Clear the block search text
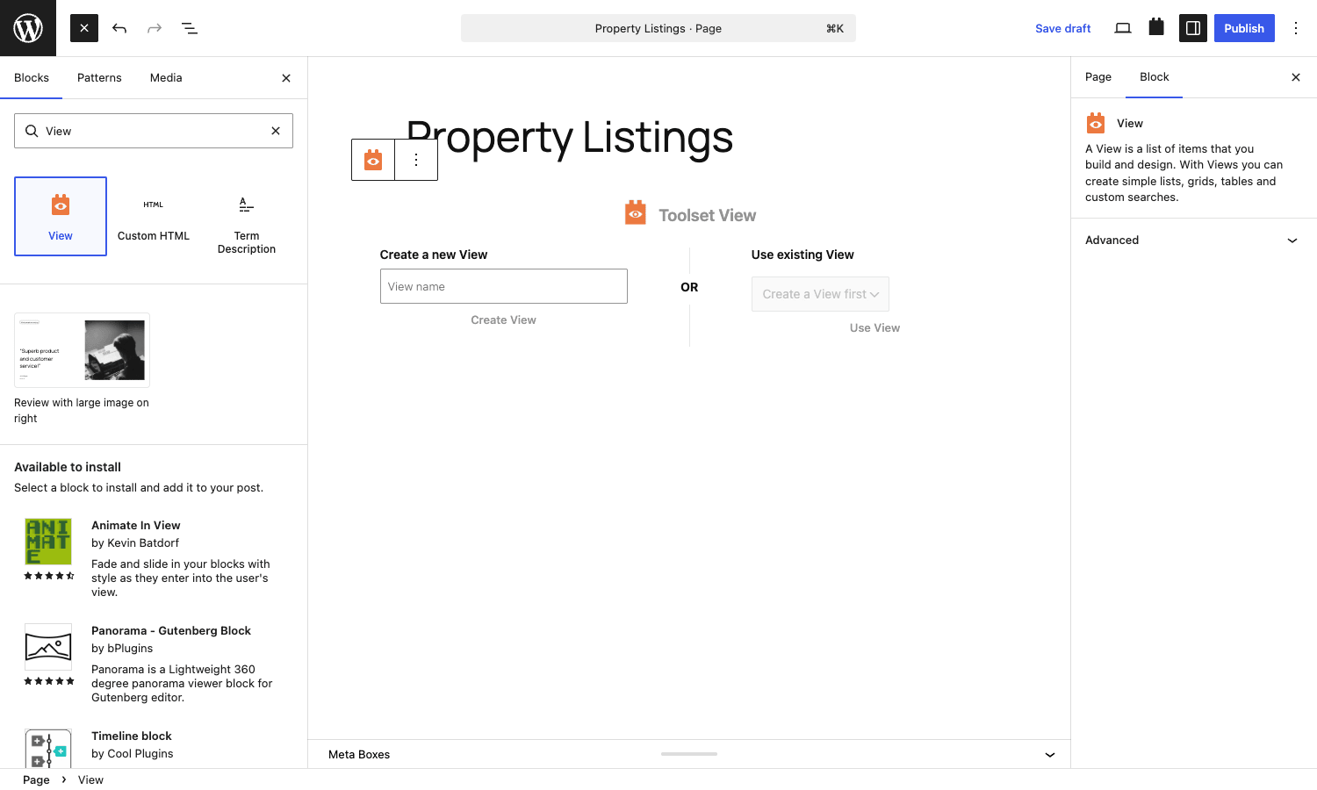Screen dimensions: 1317x790 coord(276,131)
